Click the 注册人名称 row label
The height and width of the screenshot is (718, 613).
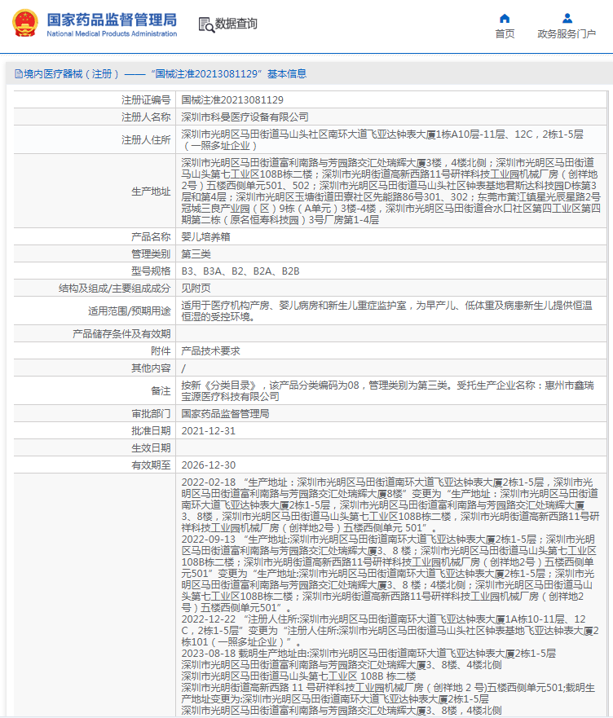(146, 117)
